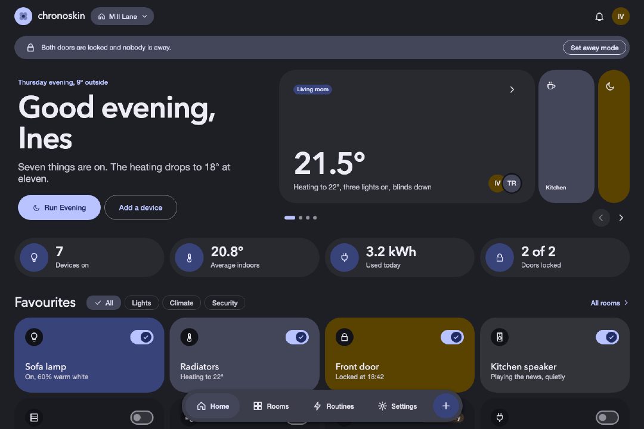Open the All rooms link
The width and height of the screenshot is (644, 429).
(x=609, y=303)
